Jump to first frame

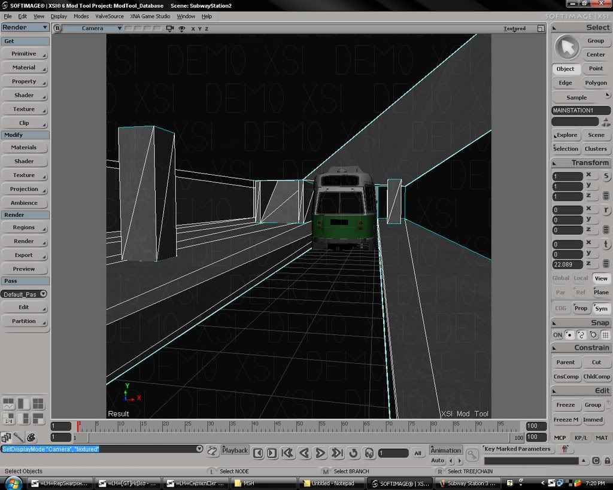pyautogui.click(x=287, y=453)
